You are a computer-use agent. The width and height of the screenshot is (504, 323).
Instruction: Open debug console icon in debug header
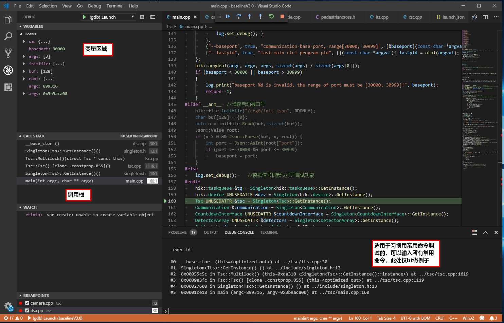coord(153,17)
